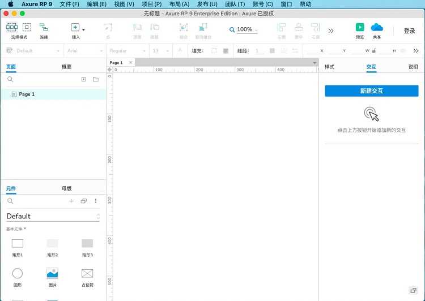Click the W width field

click(358, 50)
